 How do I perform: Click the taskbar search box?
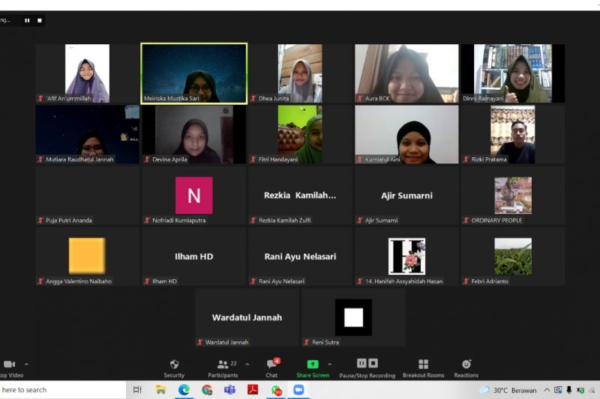coord(63,390)
